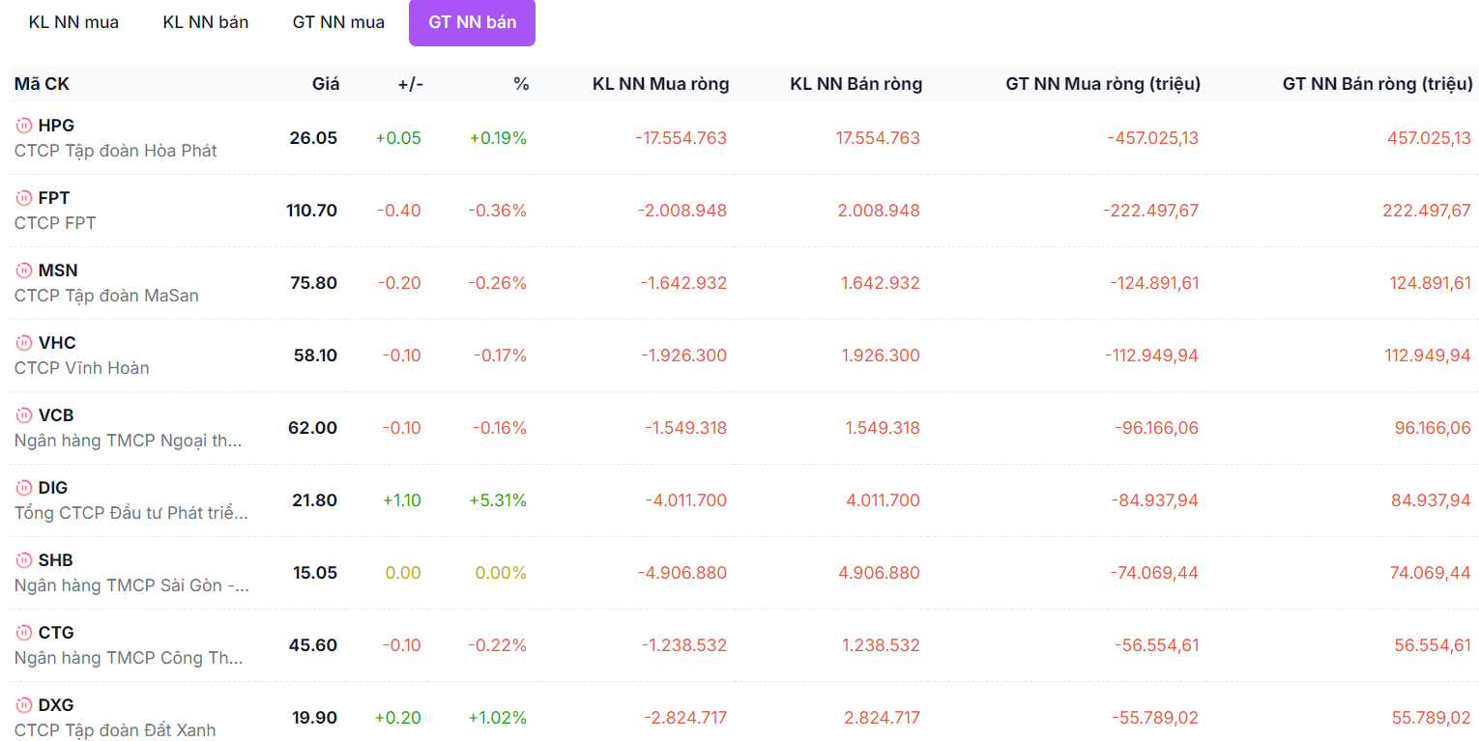Click the round icon beside VHC
The height and width of the screenshot is (741, 1479).
coord(23,343)
